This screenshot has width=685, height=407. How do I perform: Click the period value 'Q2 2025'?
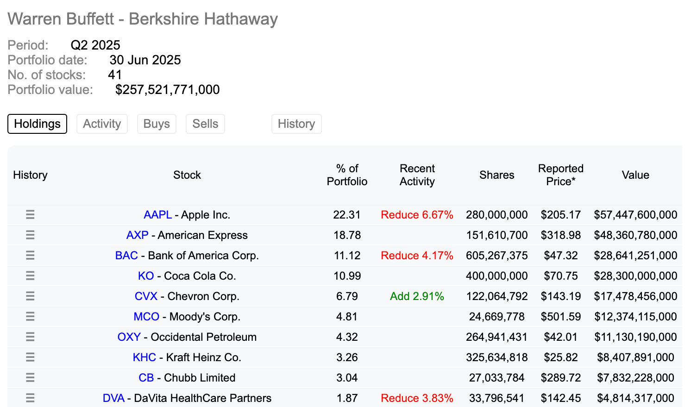click(x=95, y=45)
